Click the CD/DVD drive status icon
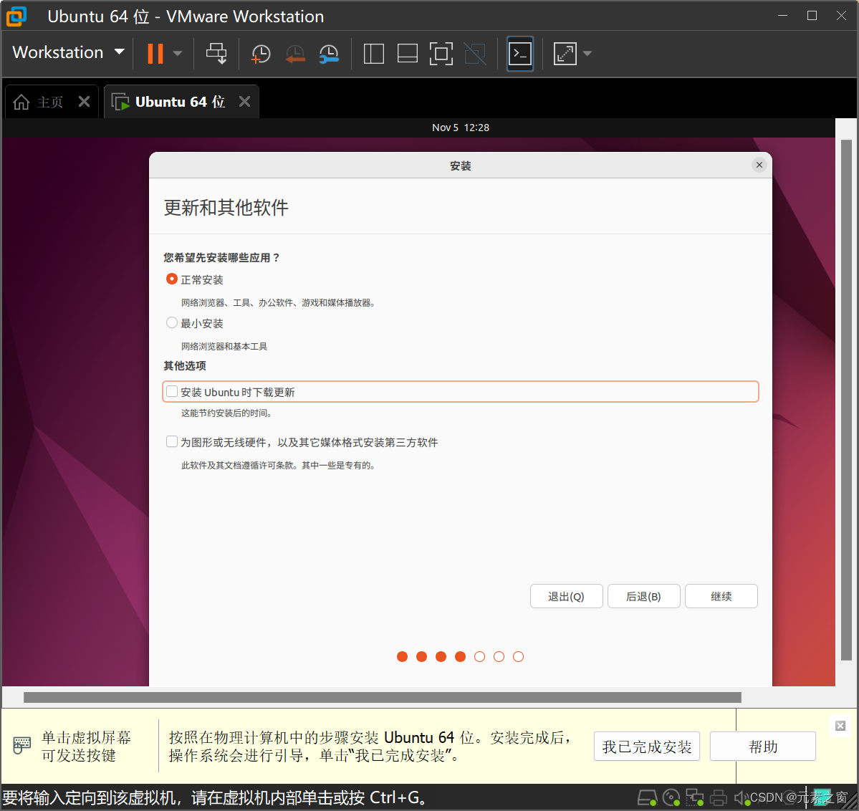Screen dimensions: 859x811 pos(671,798)
